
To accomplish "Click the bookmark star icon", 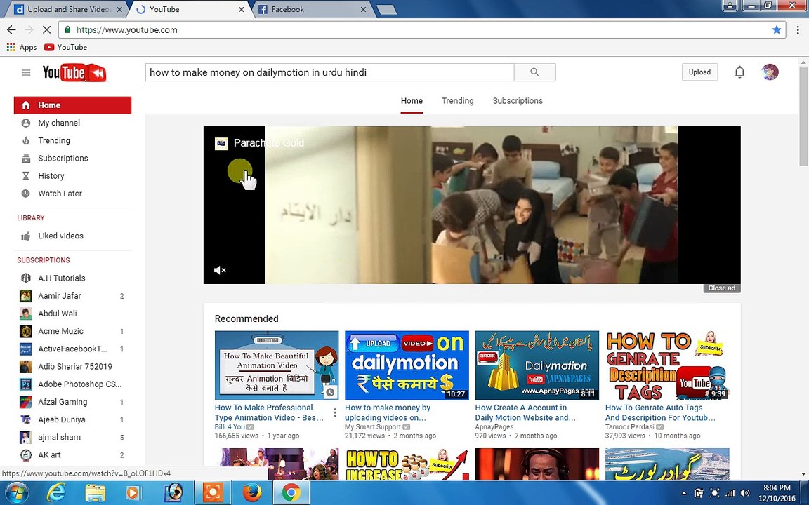I will coord(777,30).
